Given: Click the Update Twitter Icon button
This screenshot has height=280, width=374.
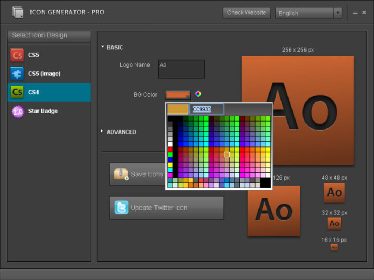Looking at the screenshot, I should tap(166, 208).
